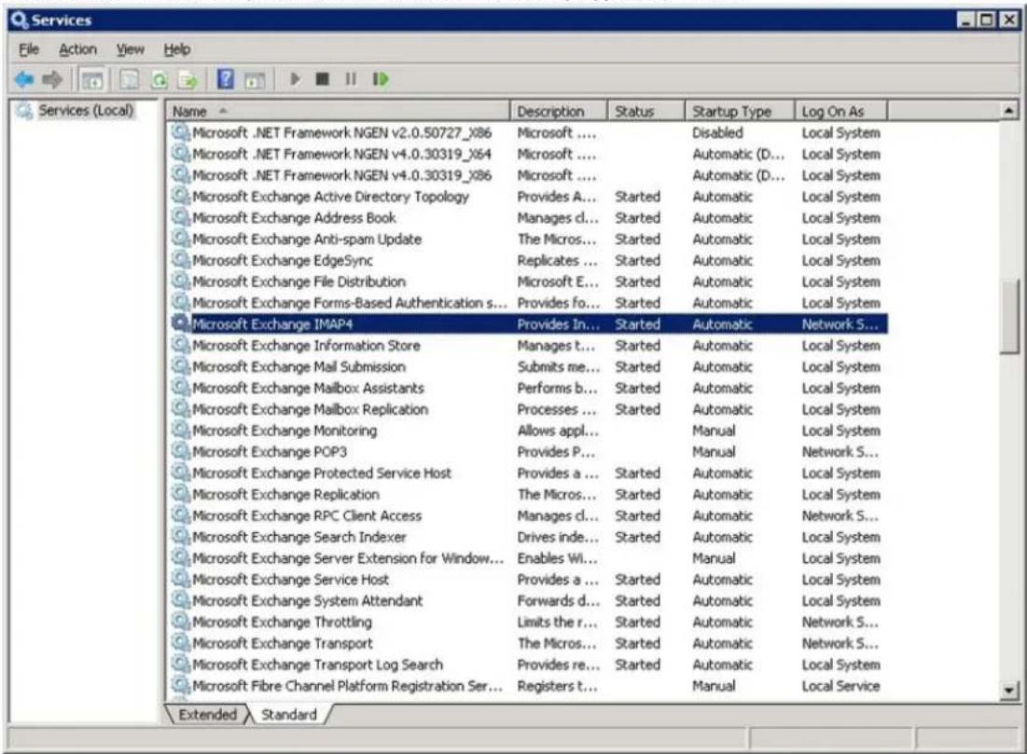This screenshot has height=754, width=1027.
Task: Click Local Service log on of Fibre Channel
Action: 841,685
